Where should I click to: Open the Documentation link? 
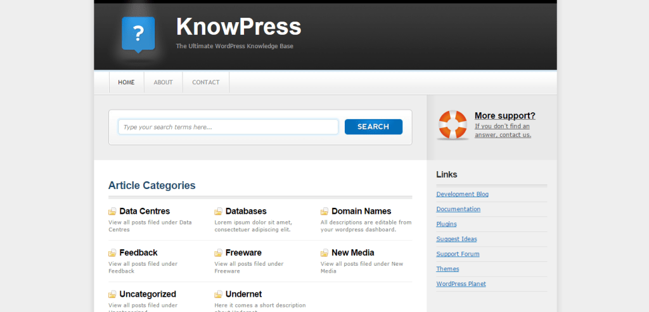pos(458,209)
